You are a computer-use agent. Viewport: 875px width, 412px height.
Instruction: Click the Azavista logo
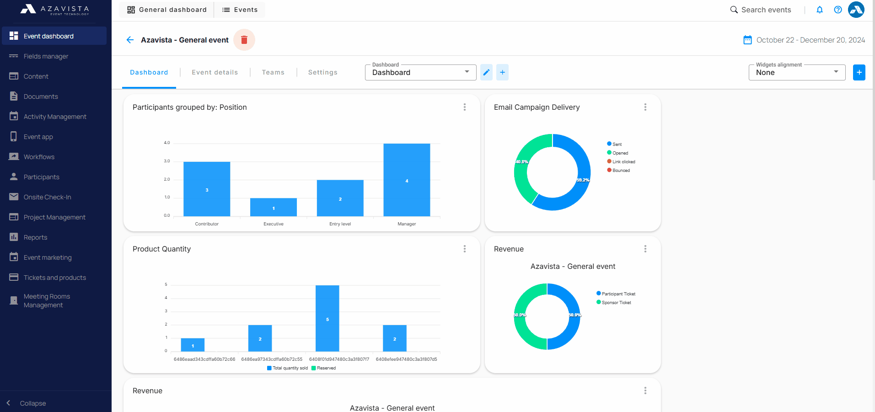[x=55, y=10]
